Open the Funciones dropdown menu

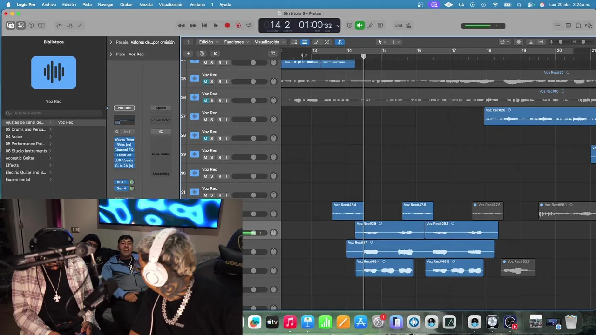point(237,42)
